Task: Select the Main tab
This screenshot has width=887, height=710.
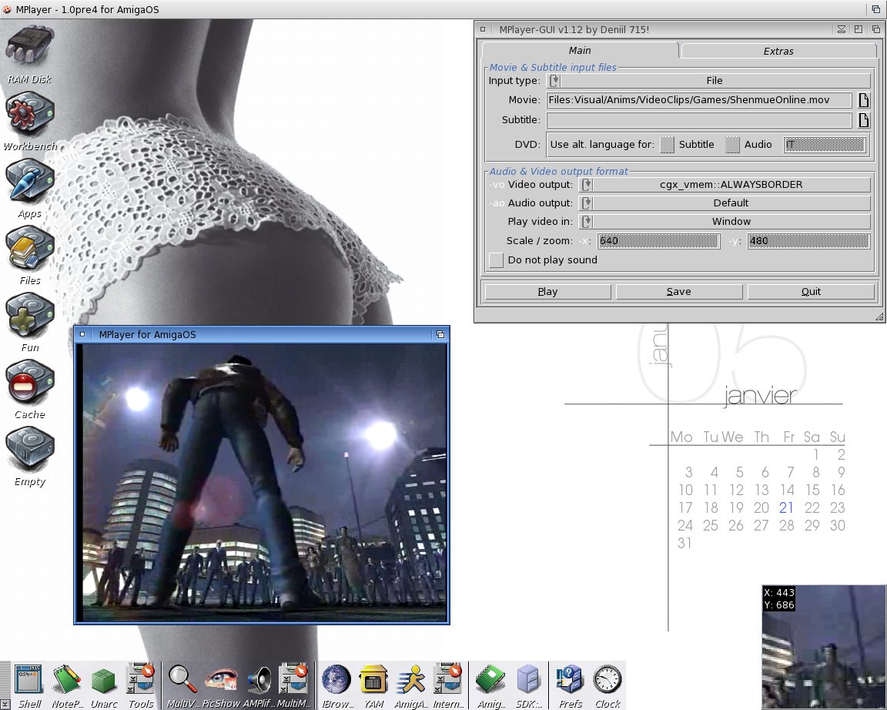Action: (580, 51)
